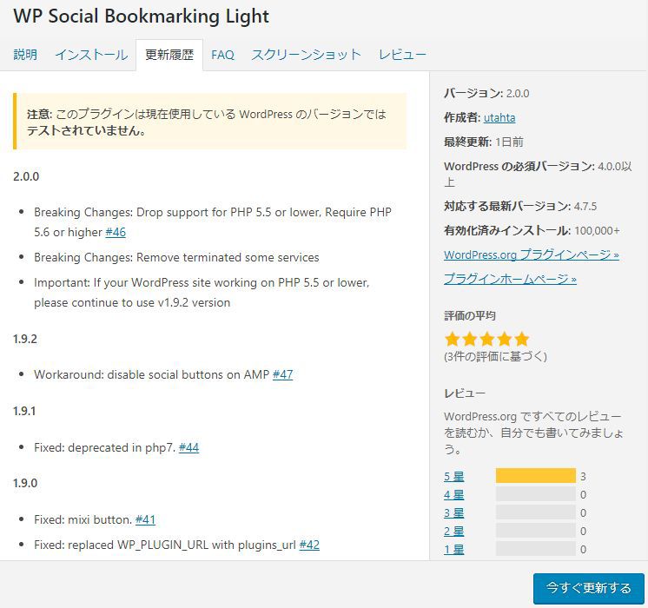Click the 注意 untested warning notice
This screenshot has height=608, width=648.
coord(210,121)
